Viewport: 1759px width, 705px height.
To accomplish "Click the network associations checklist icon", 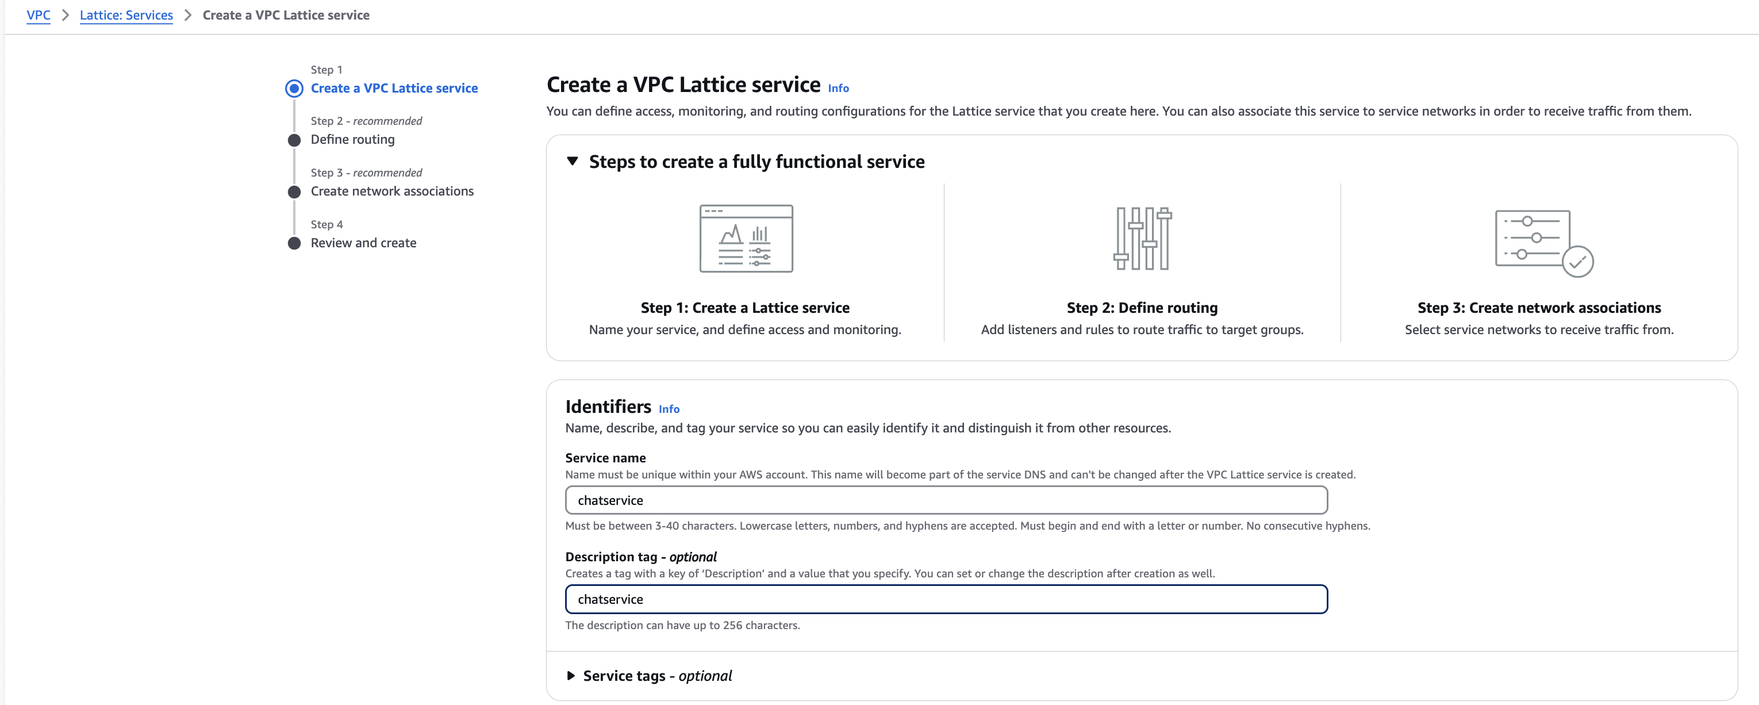I will click(x=1543, y=243).
